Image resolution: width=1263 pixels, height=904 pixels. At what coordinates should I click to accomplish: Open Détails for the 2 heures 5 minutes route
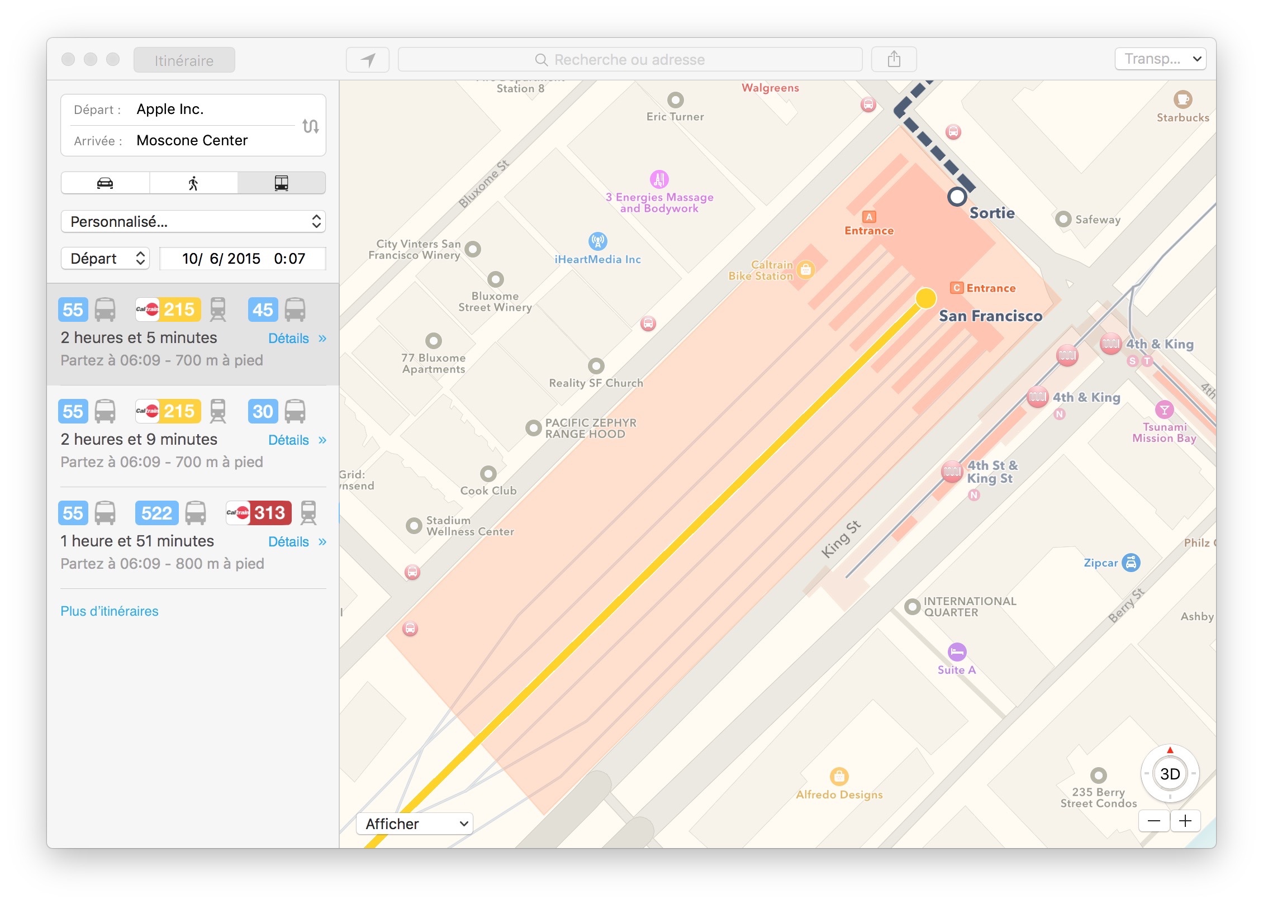pyautogui.click(x=297, y=338)
